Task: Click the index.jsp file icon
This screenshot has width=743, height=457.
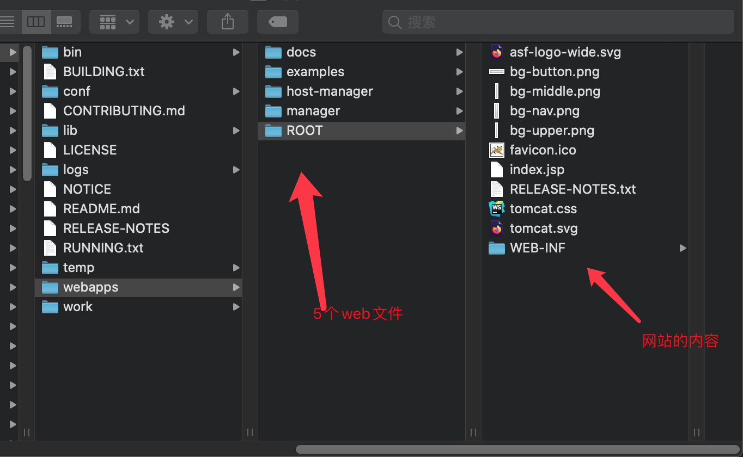Action: tap(496, 170)
